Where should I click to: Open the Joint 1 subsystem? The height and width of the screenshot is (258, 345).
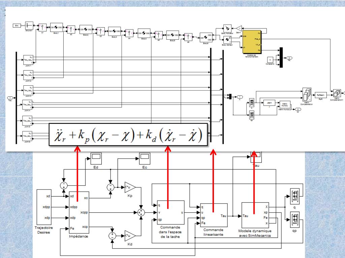coord(28,60)
